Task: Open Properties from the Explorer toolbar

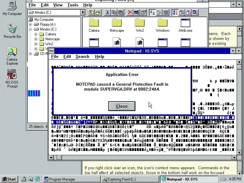Action: click(143, 13)
